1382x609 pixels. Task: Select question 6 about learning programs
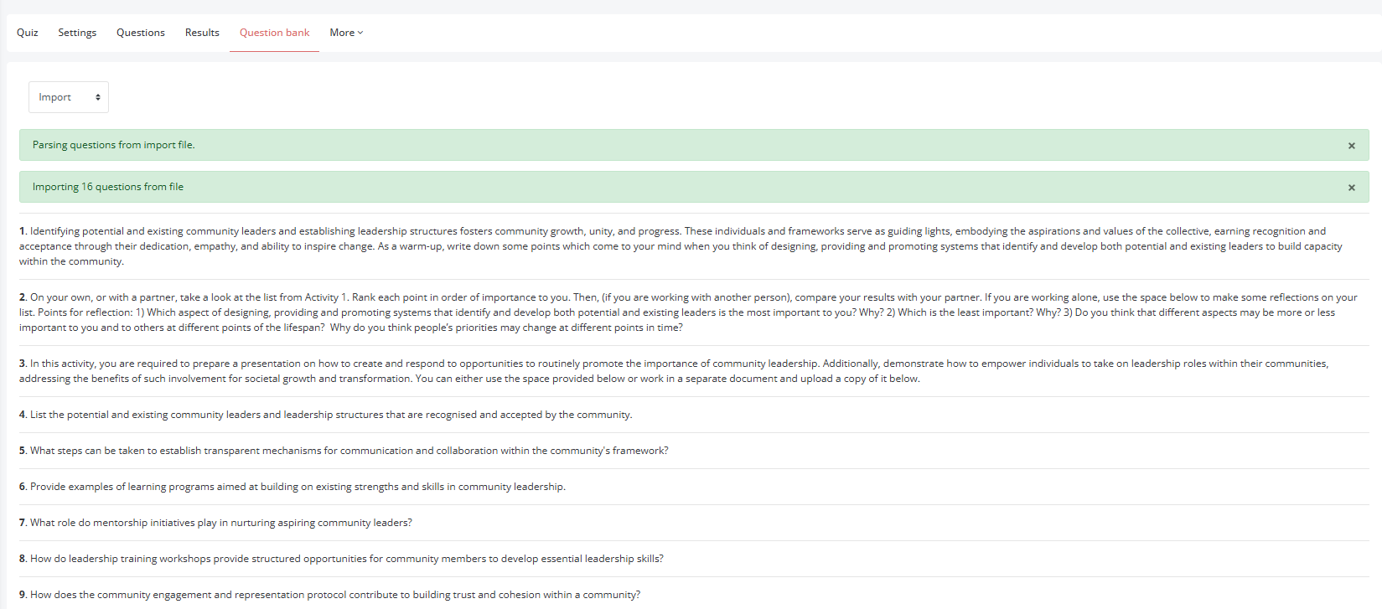(292, 487)
